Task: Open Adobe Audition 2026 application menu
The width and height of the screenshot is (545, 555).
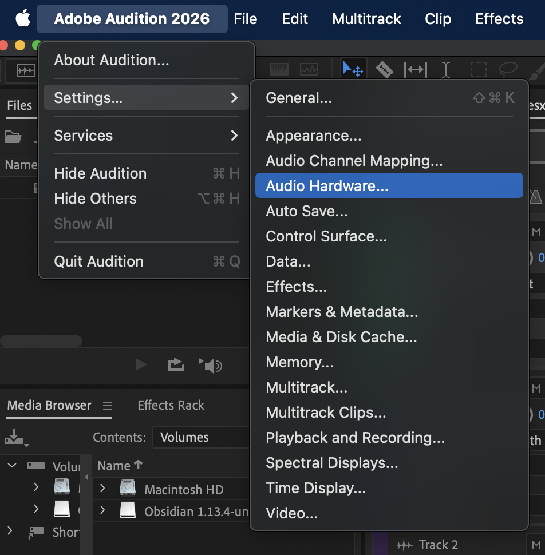Action: (132, 19)
